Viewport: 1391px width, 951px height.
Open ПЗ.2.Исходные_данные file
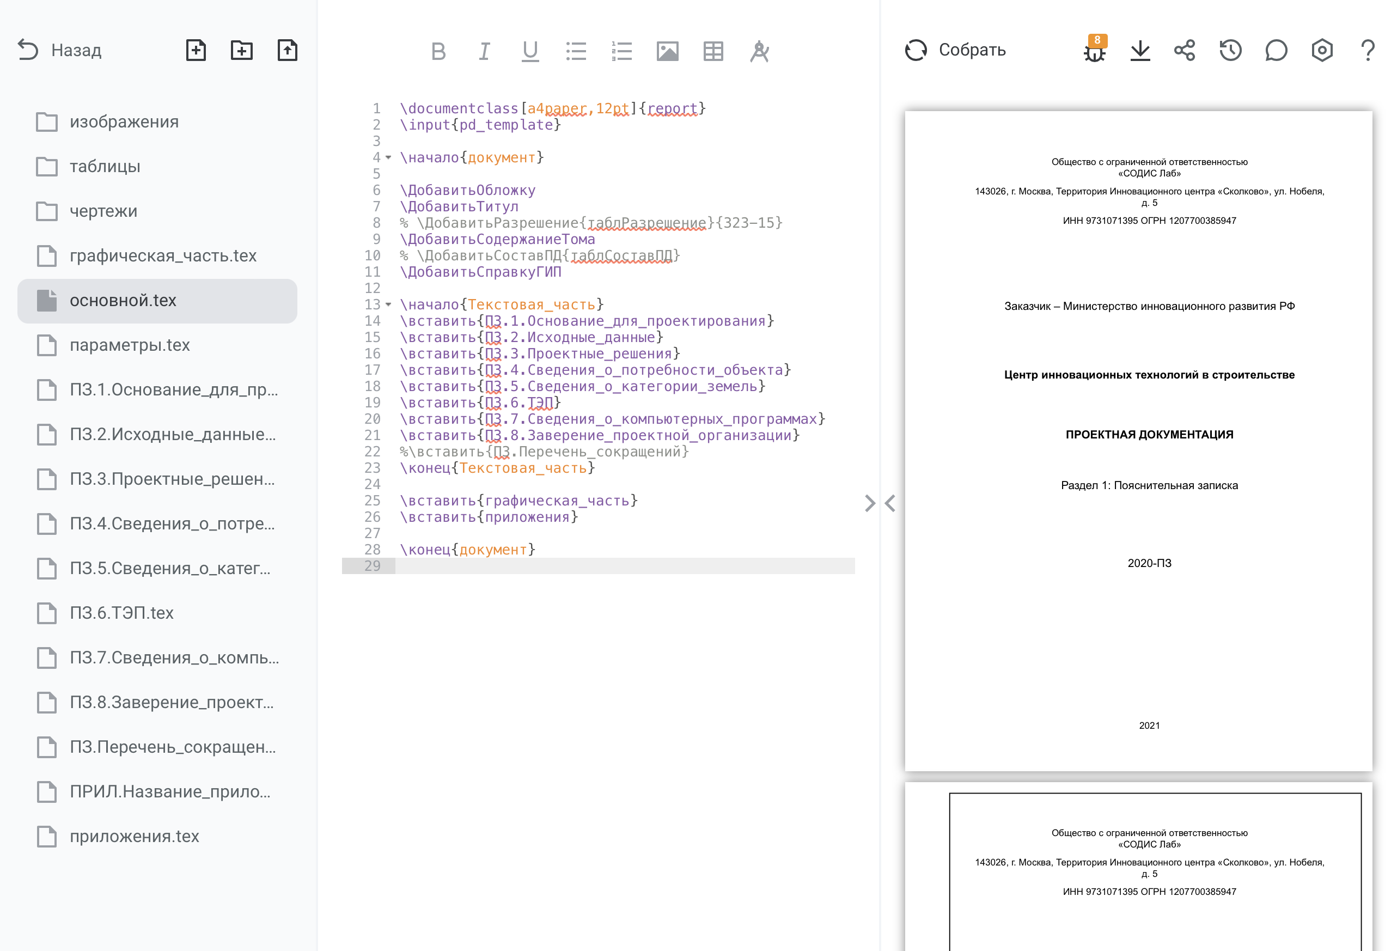tap(157, 435)
